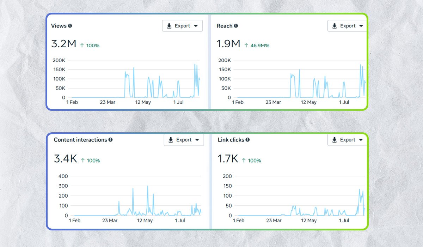Click the info icon next to Views
Viewport: 423px width, 247px height.
tap(70, 26)
